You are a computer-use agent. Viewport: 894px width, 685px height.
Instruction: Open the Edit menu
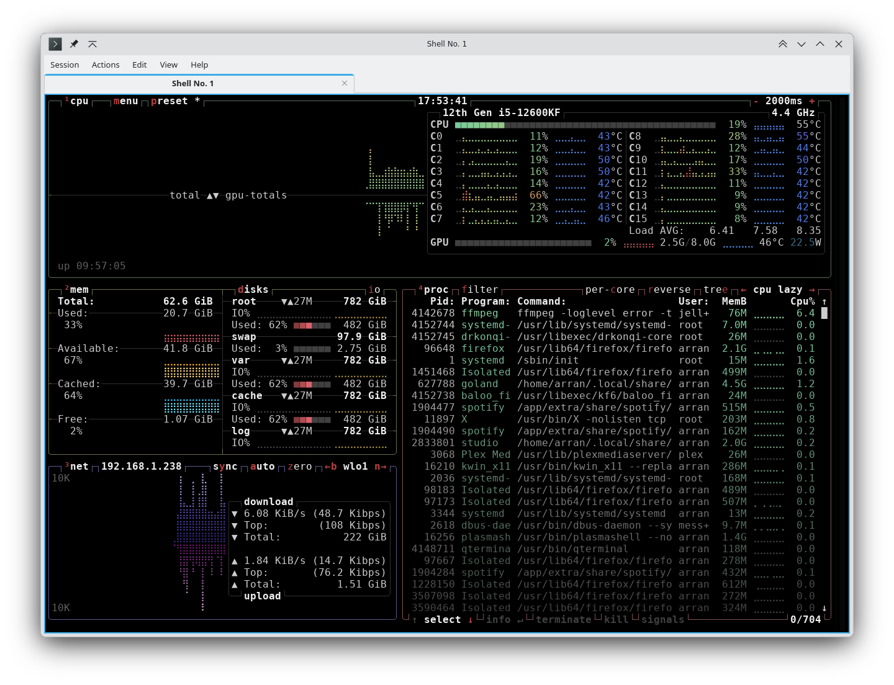pos(139,65)
